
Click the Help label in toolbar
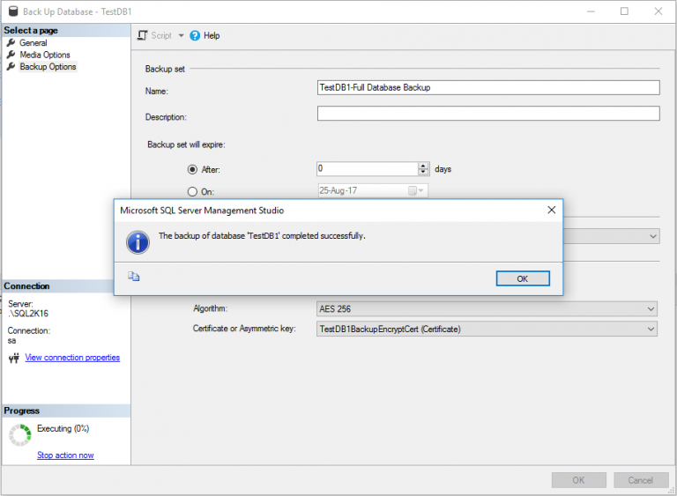click(x=212, y=35)
